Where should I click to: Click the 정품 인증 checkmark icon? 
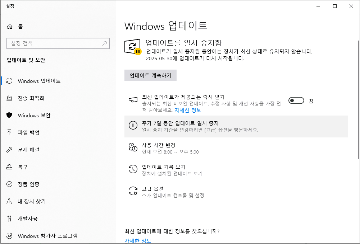[x=9, y=184]
